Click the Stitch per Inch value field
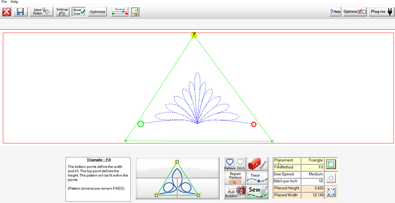 pos(313,181)
